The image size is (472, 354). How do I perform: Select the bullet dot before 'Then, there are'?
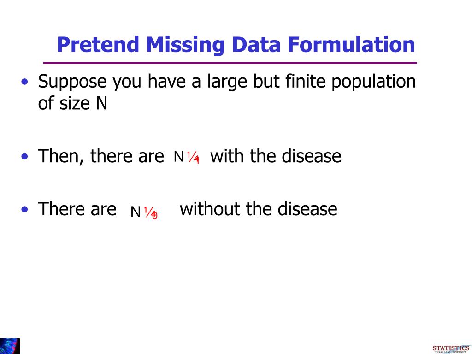coord(25,157)
